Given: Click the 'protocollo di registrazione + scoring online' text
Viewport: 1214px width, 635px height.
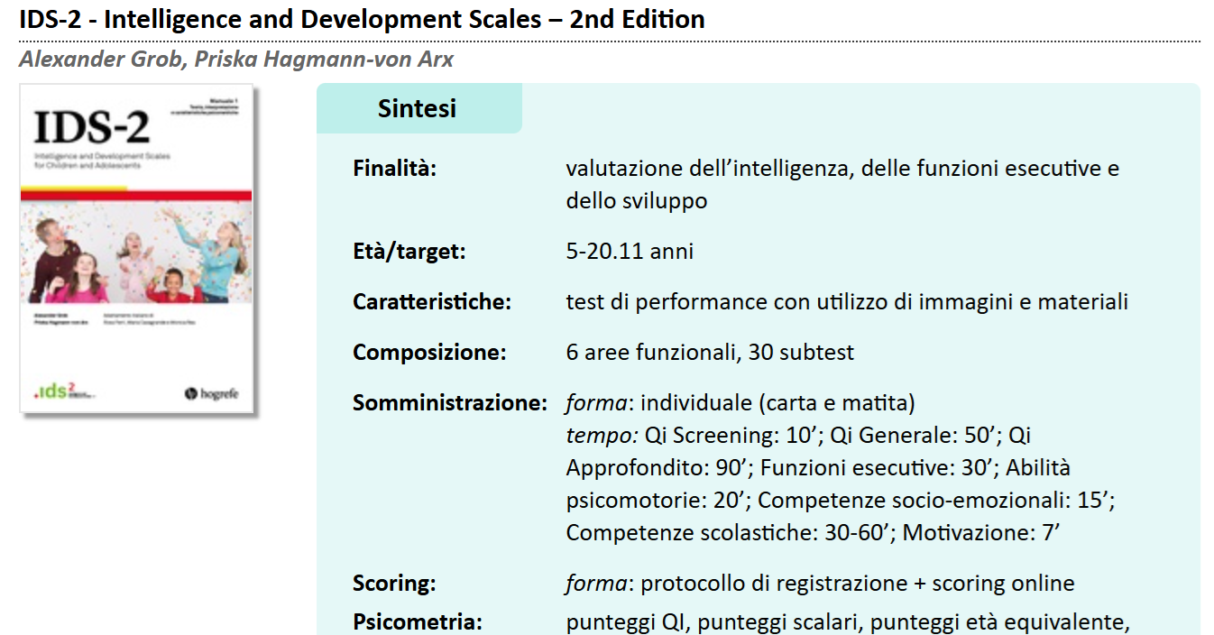Looking at the screenshot, I should (x=858, y=584).
